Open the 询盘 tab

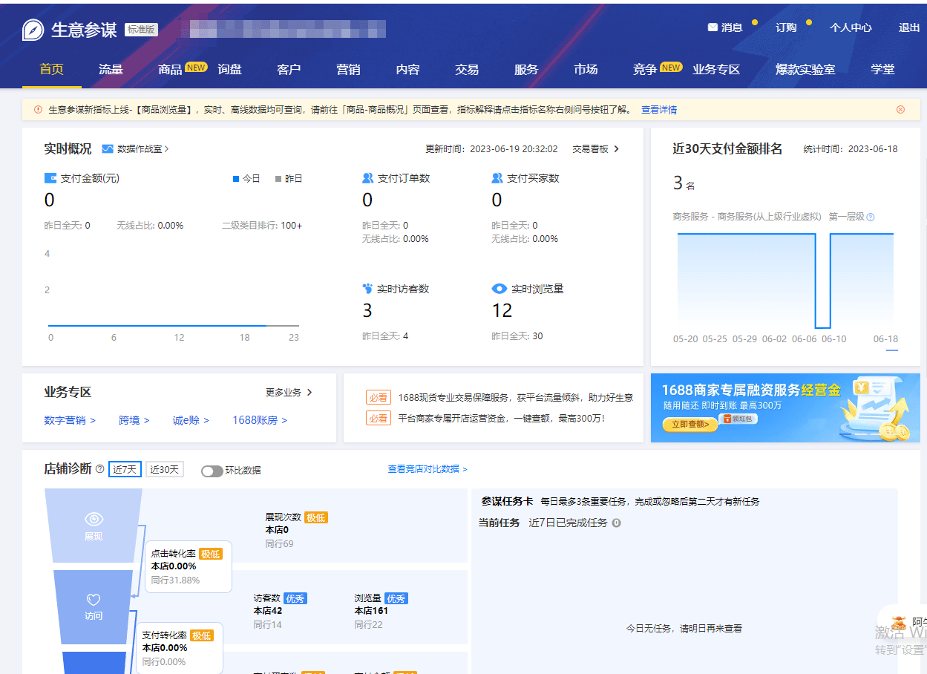230,69
